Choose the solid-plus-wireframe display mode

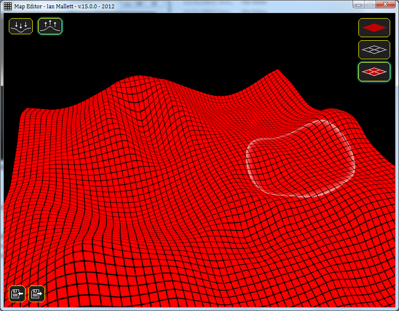pos(374,72)
